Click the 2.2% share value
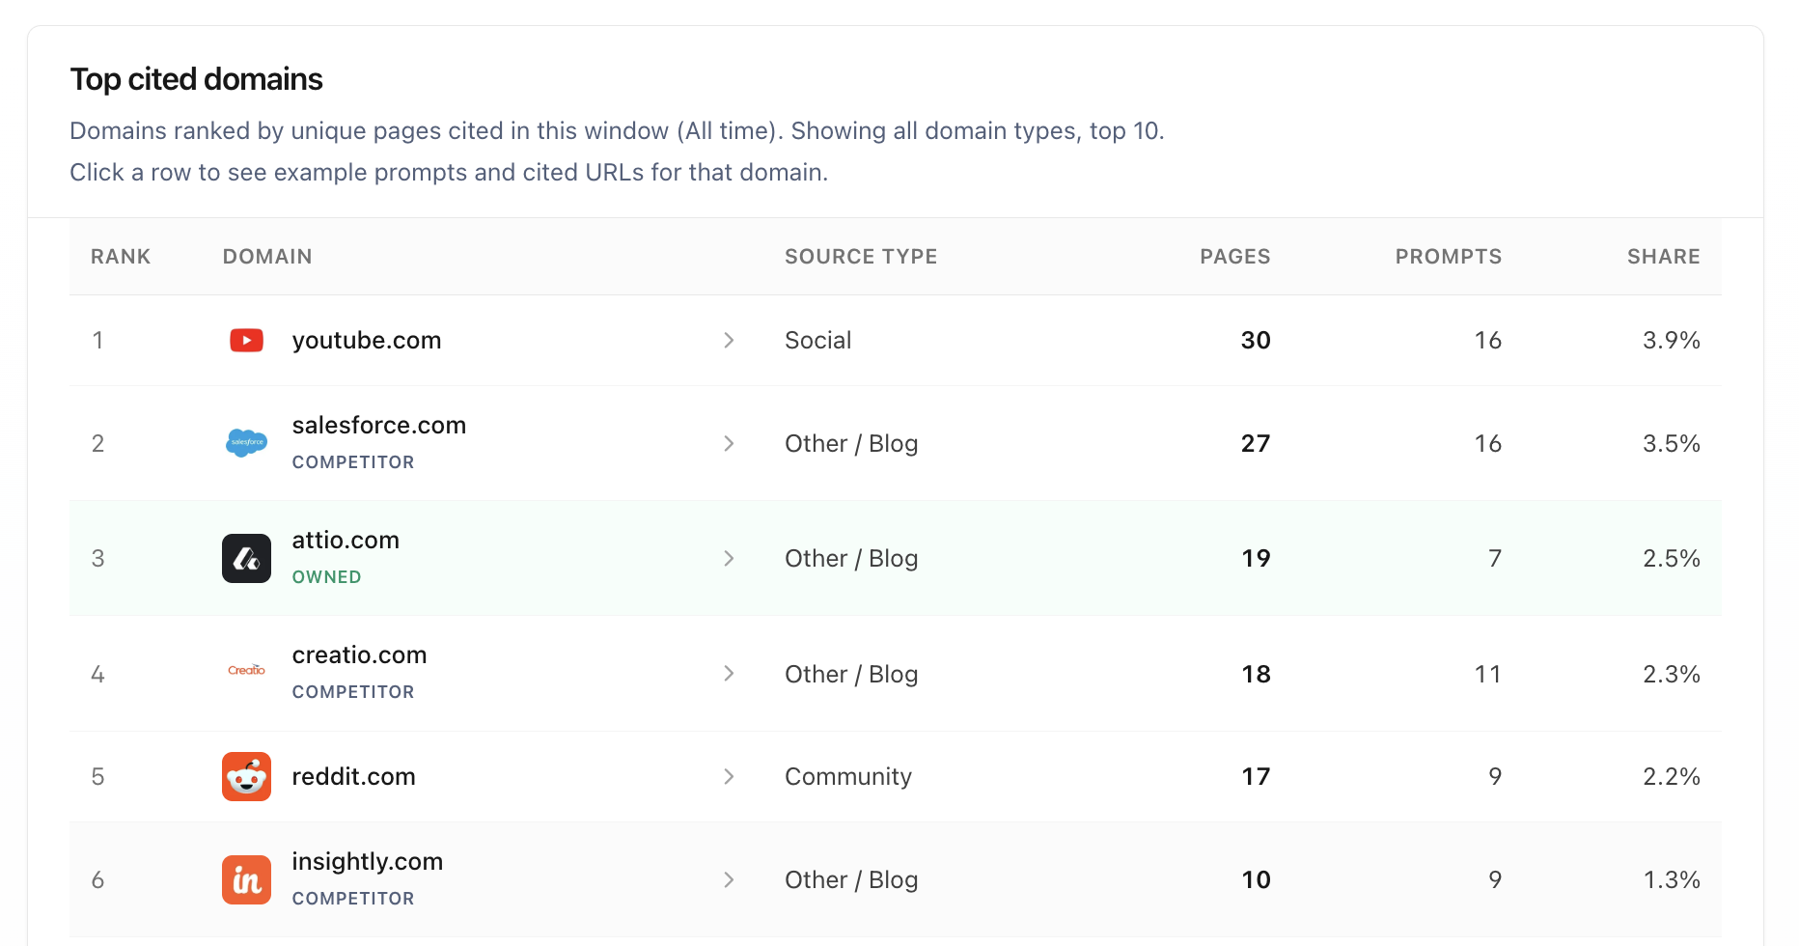The height and width of the screenshot is (946, 1799). [x=1672, y=776]
